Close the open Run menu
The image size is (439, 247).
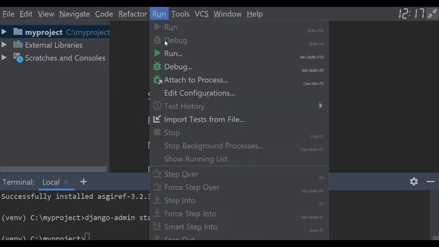(x=159, y=14)
